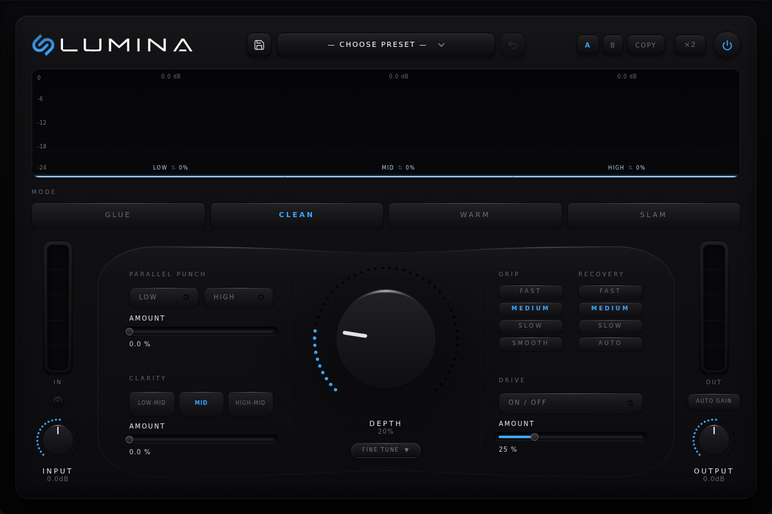Set Recovery to MEDIUM

tap(611, 308)
